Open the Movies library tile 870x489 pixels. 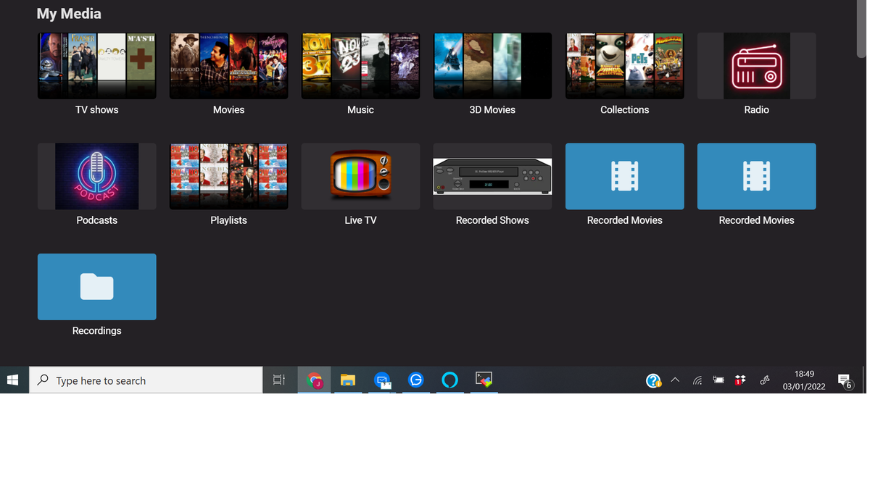point(228,66)
